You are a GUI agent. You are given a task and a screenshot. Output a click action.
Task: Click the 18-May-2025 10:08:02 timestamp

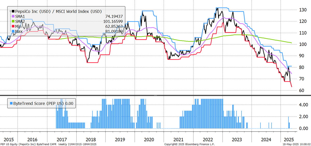296,144
